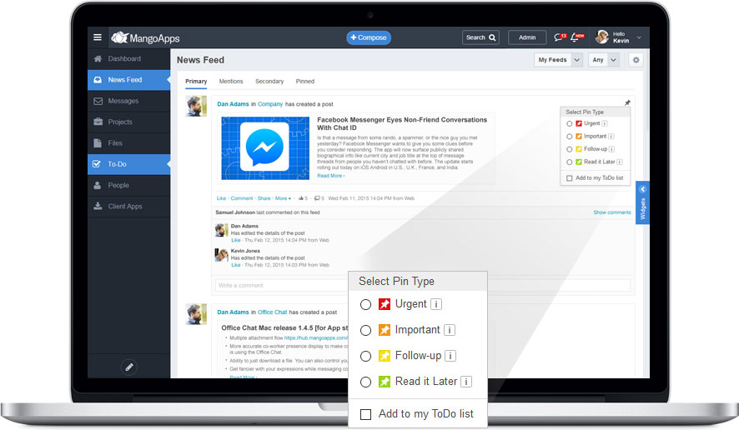Viewport: 739px width, 430px height.
Task: Select Follow-up radio in small pin panel
Action: pos(570,149)
